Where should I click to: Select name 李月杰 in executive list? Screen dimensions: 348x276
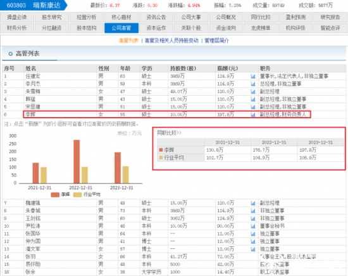pos(33,84)
